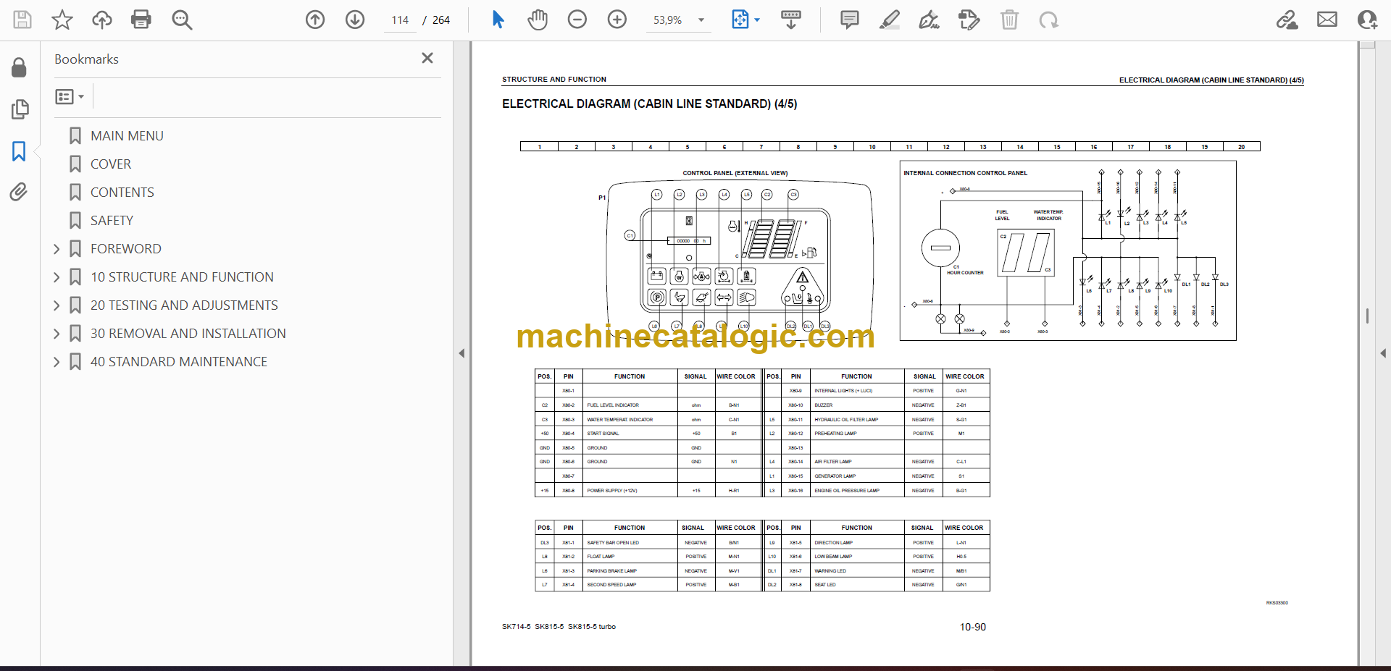1391x671 pixels.
Task: Send the file by email
Action: (x=1327, y=20)
